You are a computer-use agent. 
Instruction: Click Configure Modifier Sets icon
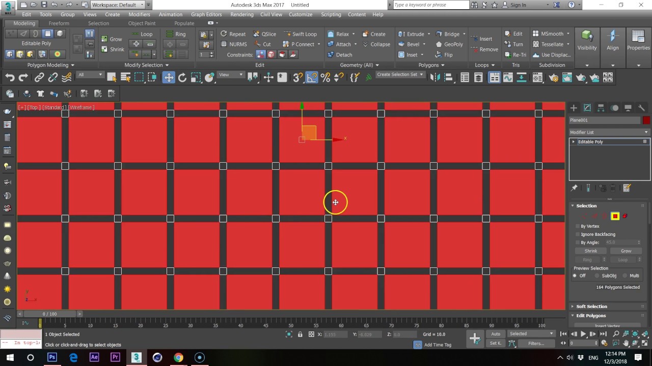pyautogui.click(x=627, y=188)
